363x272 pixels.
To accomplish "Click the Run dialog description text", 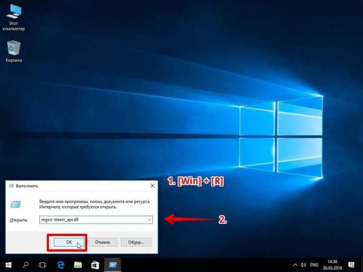I will 94,204.
